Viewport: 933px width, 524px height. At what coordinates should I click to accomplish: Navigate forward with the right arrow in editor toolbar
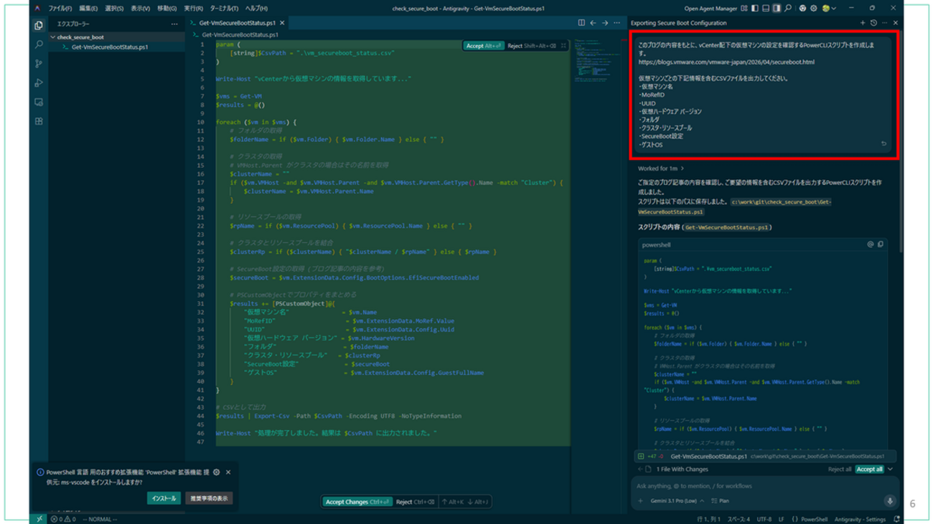(604, 23)
